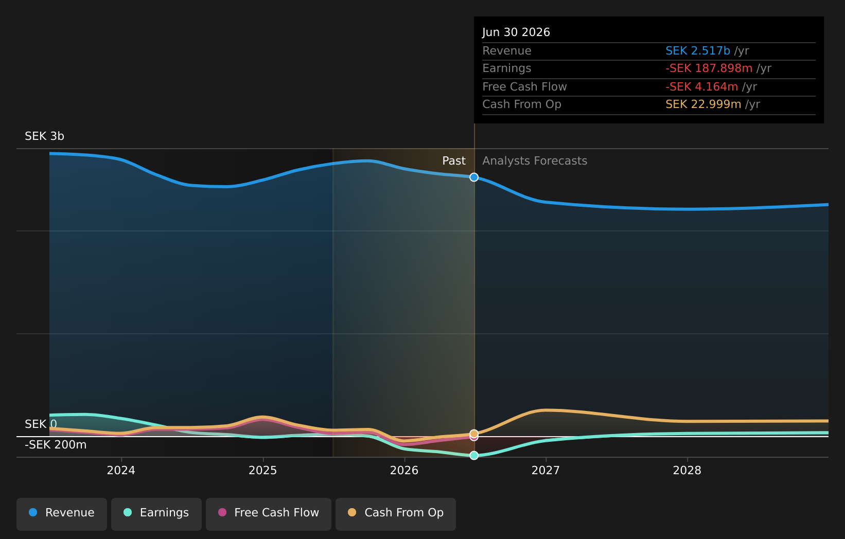Toggle the Cash From Op legend button
This screenshot has height=539, width=845.
396,514
